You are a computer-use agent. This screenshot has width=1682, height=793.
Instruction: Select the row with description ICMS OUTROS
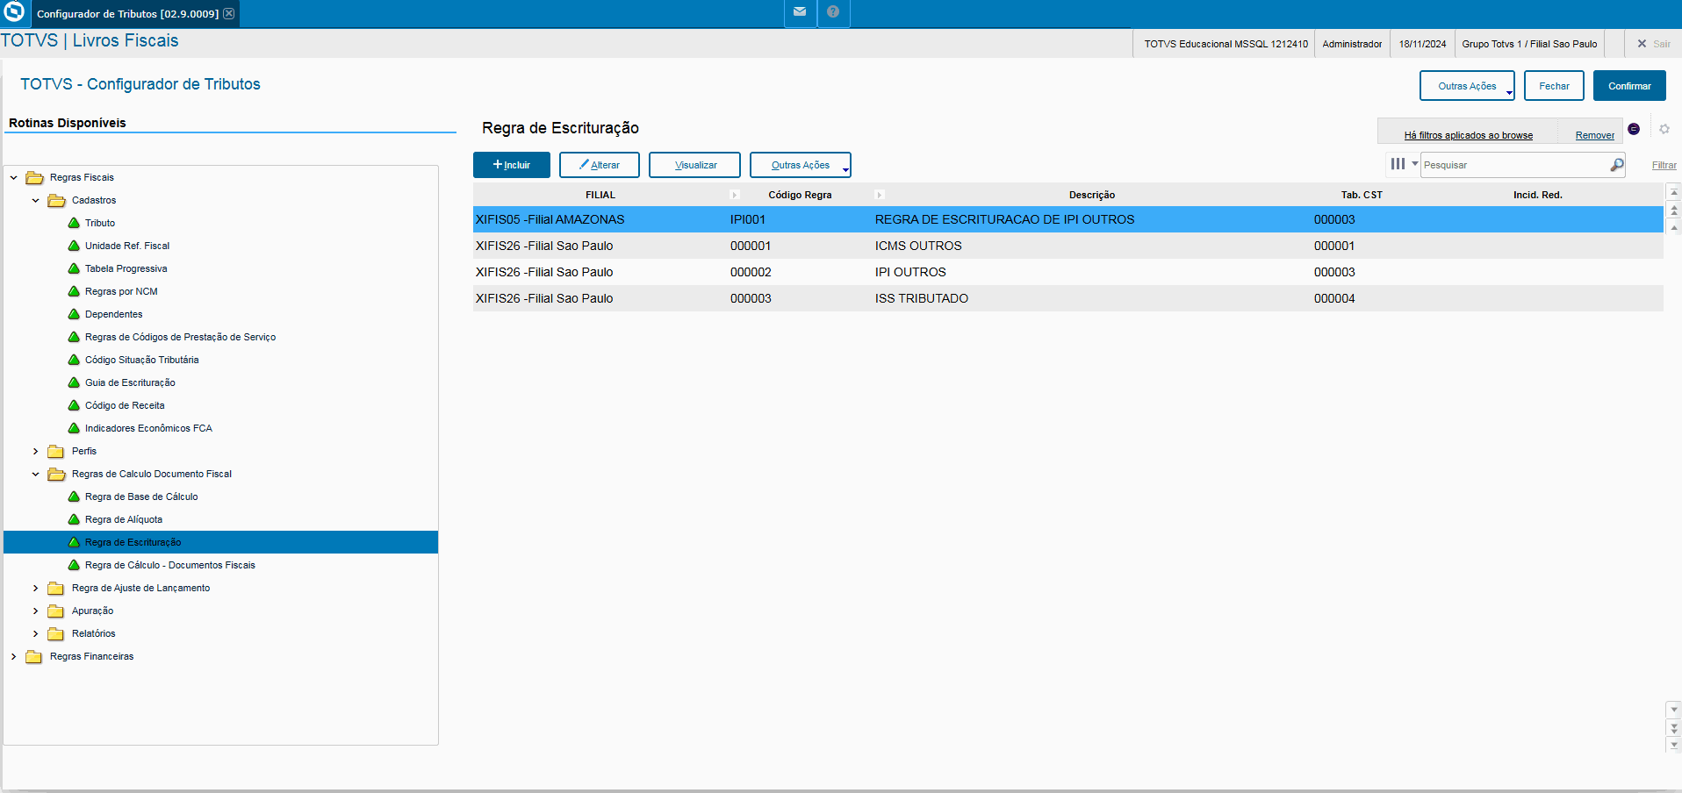1067,246
